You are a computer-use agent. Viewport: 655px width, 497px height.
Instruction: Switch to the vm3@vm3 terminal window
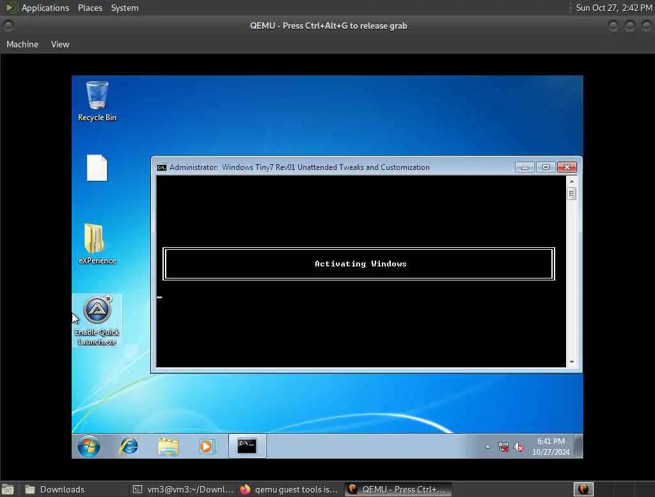tap(182, 489)
